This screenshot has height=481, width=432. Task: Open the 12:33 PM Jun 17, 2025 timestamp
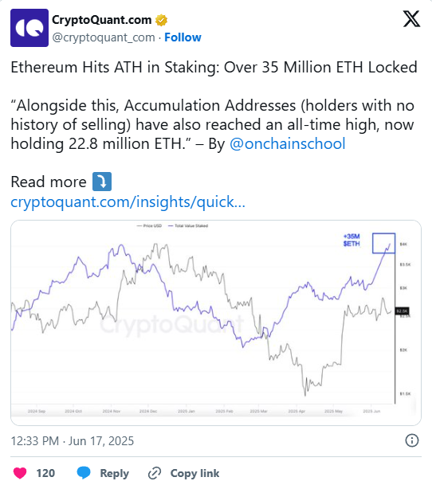pyautogui.click(x=73, y=441)
